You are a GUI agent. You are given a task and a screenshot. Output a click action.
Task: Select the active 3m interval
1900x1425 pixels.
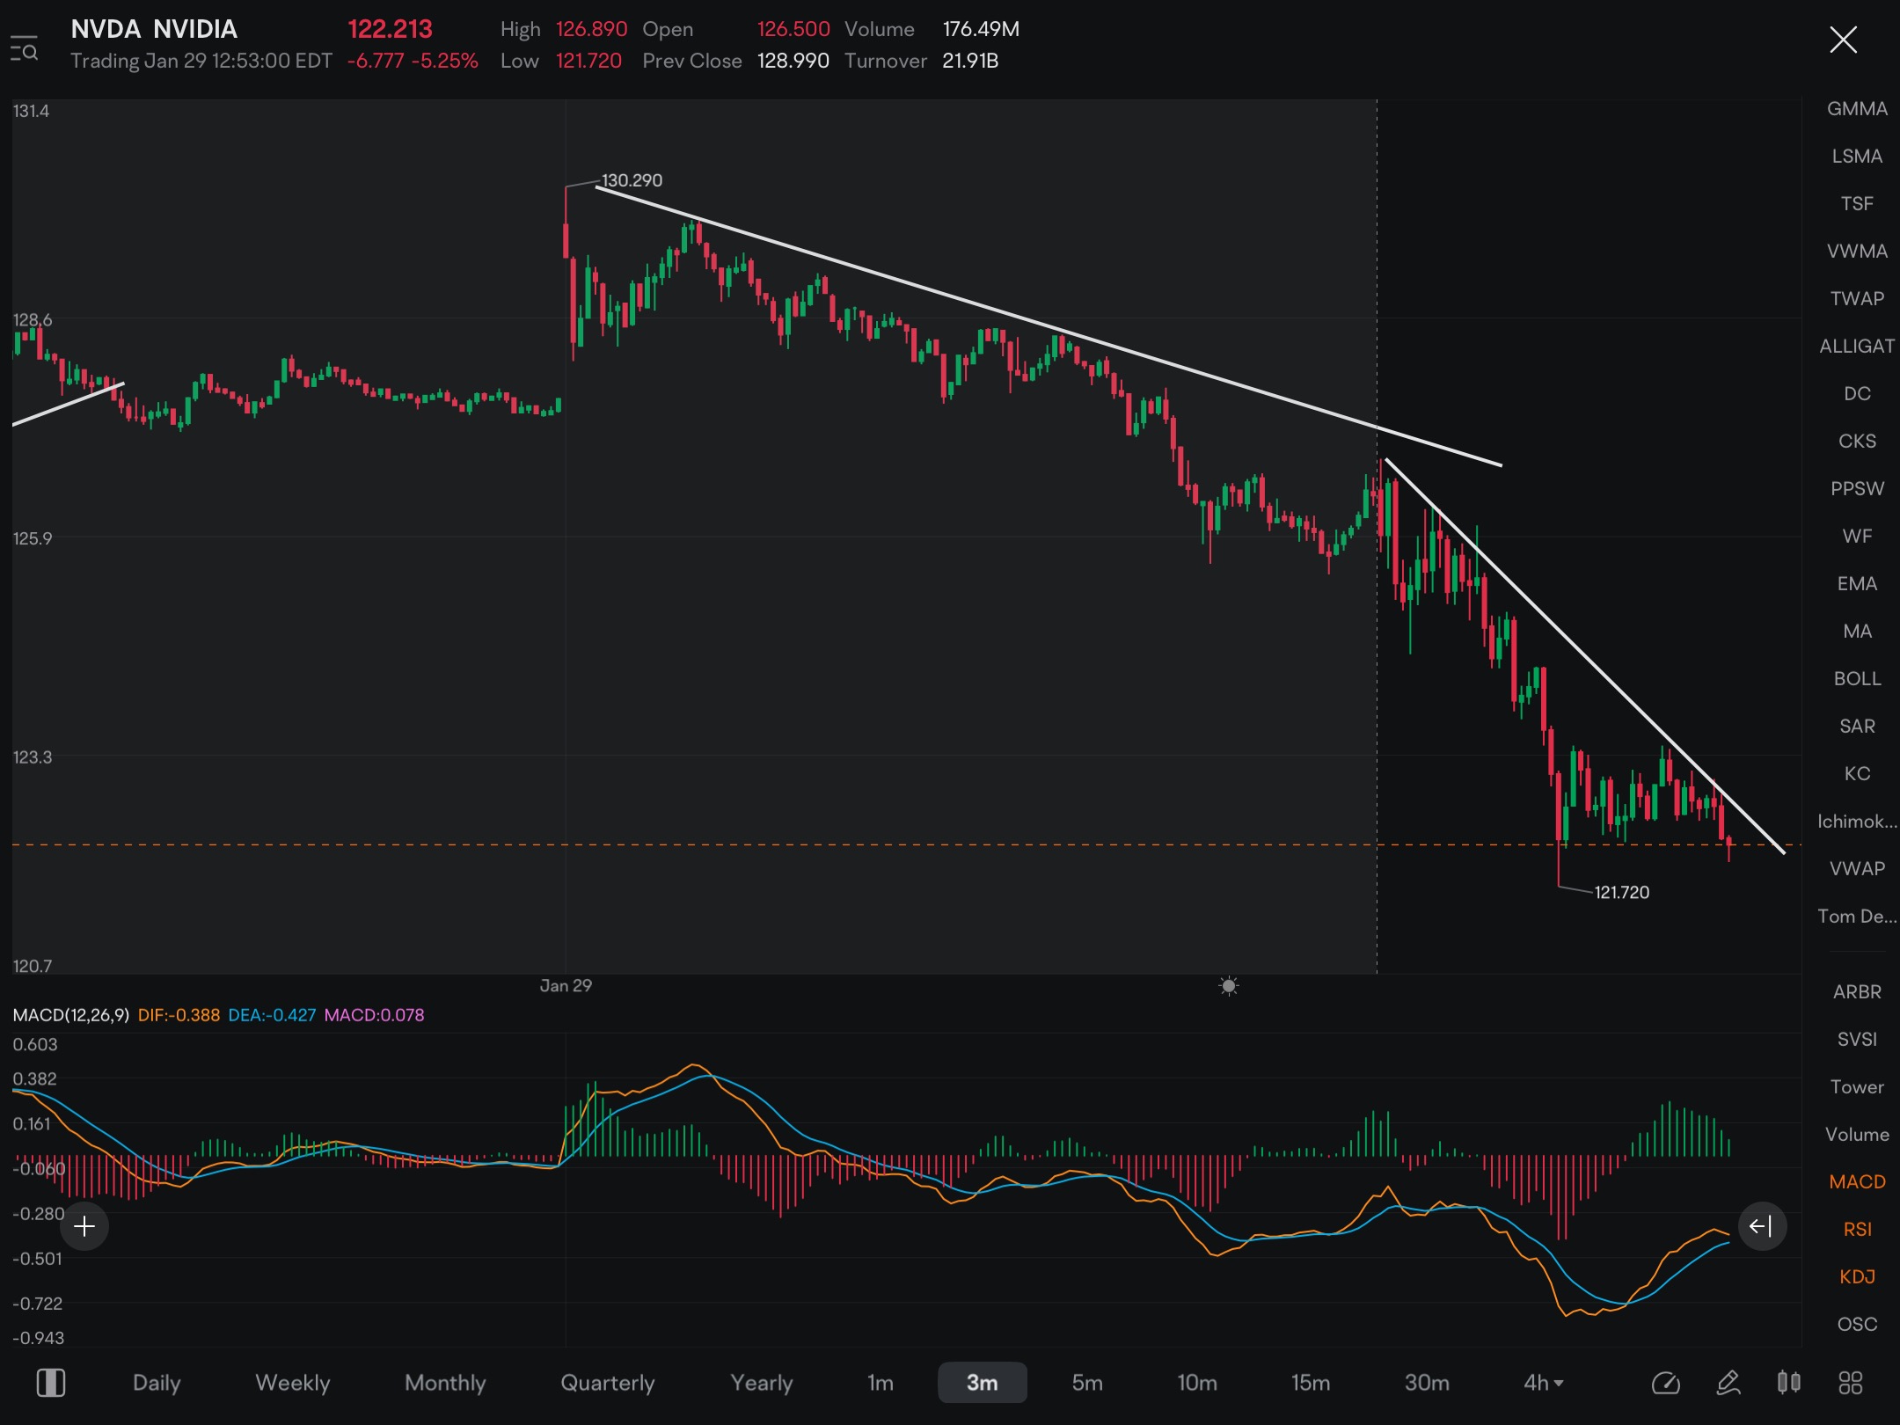coord(983,1383)
